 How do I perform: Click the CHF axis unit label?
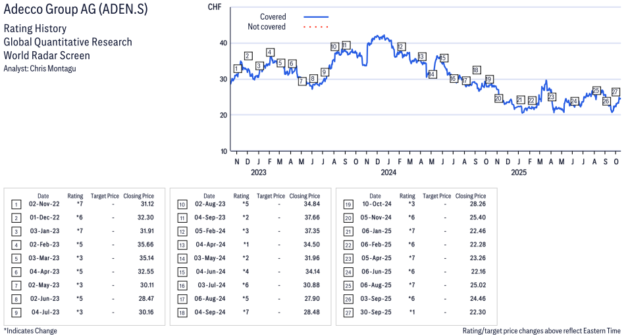click(x=214, y=7)
